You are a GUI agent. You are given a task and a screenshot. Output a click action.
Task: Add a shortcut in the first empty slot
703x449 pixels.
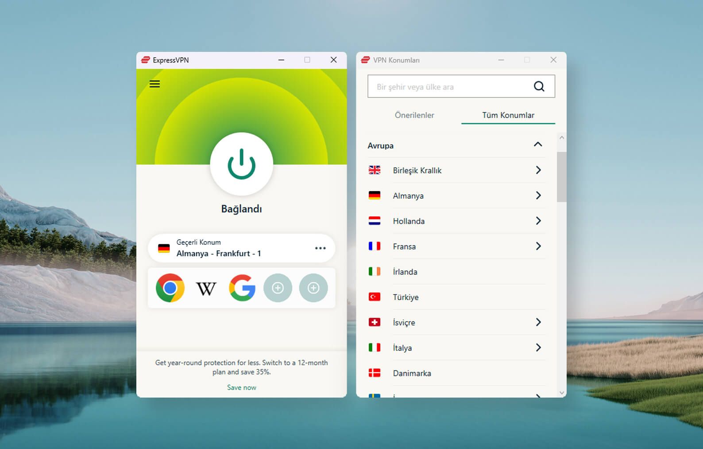(278, 288)
